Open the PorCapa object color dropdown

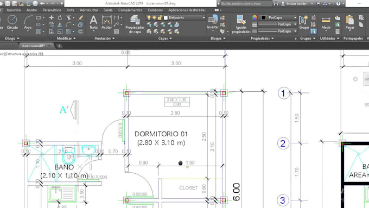tap(295, 18)
